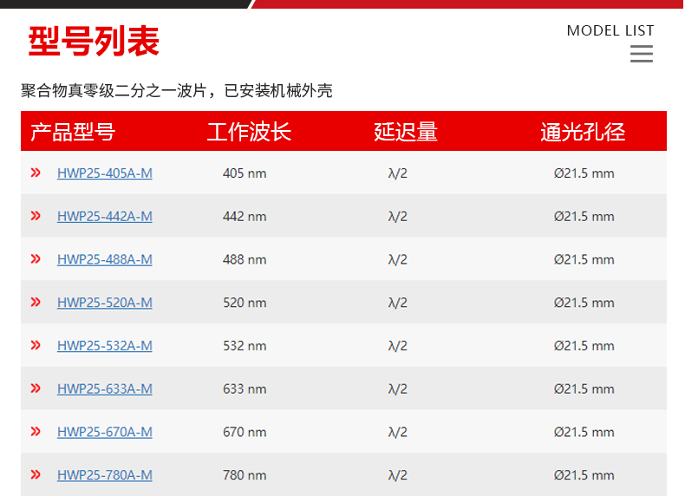Viewport: 685px width, 496px height.
Task: Select the 488 nm wavelength cell
Action: coord(245,259)
